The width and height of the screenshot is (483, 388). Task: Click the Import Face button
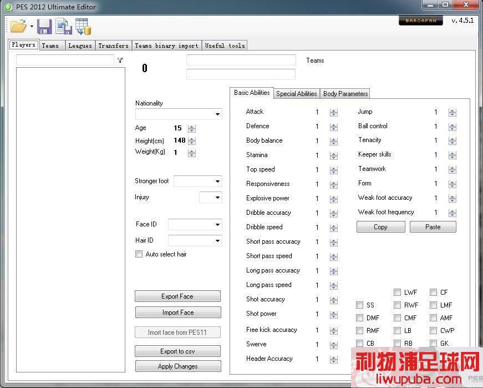click(x=178, y=313)
